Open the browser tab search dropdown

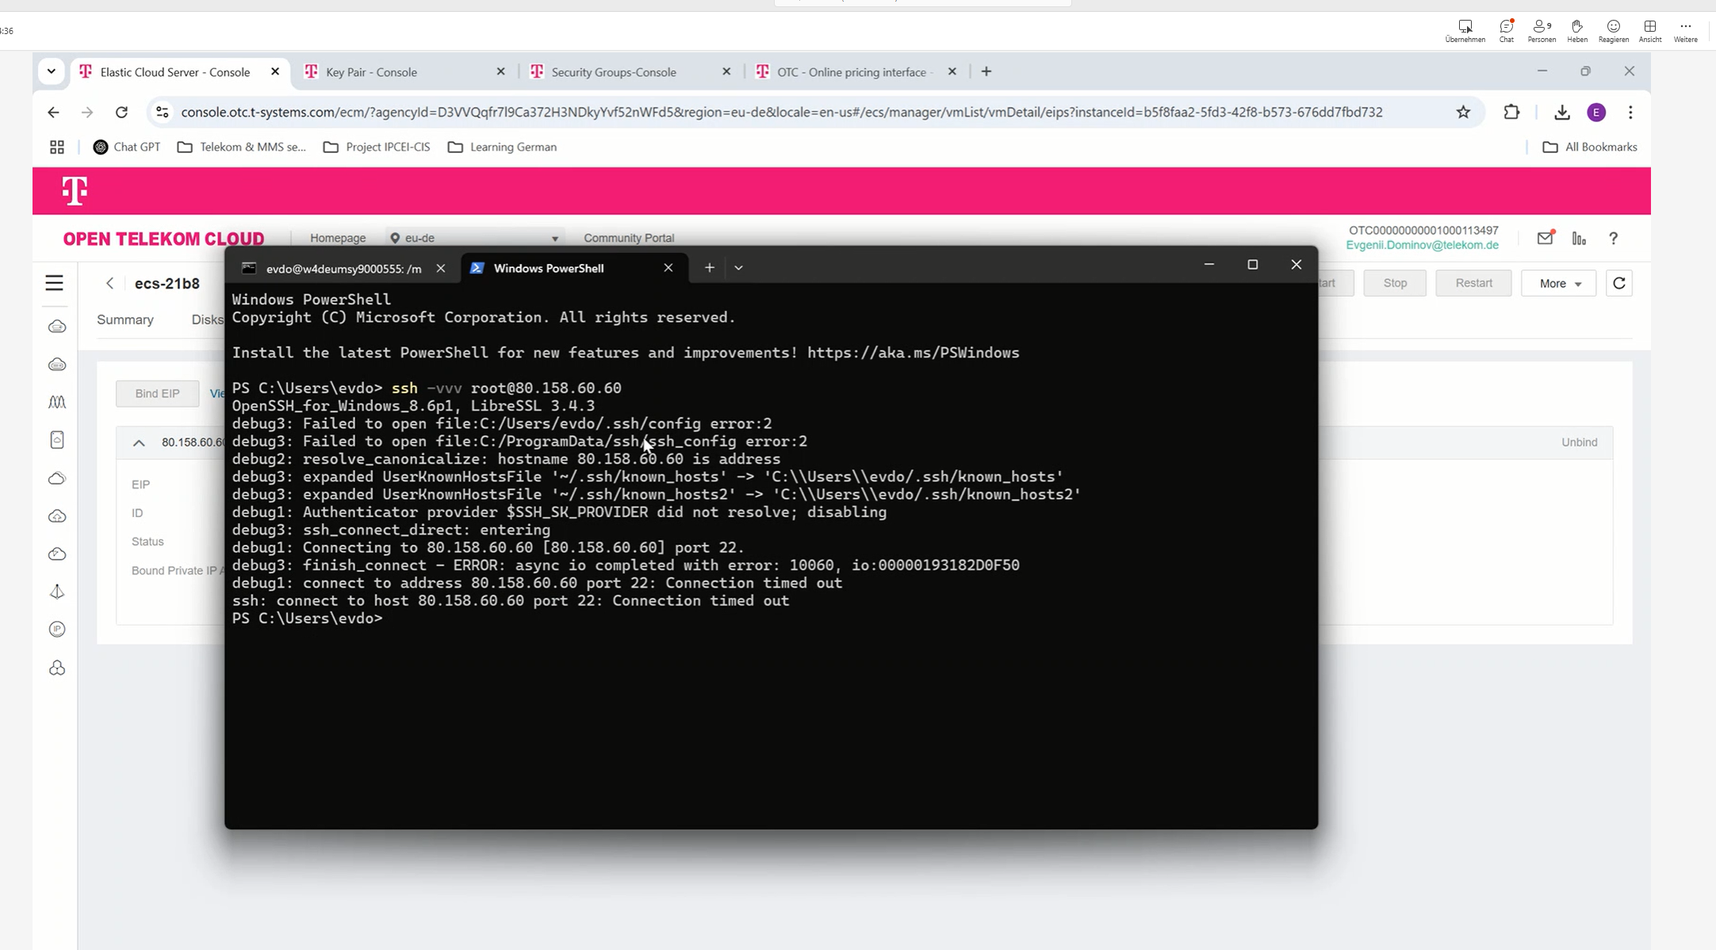pyautogui.click(x=52, y=71)
